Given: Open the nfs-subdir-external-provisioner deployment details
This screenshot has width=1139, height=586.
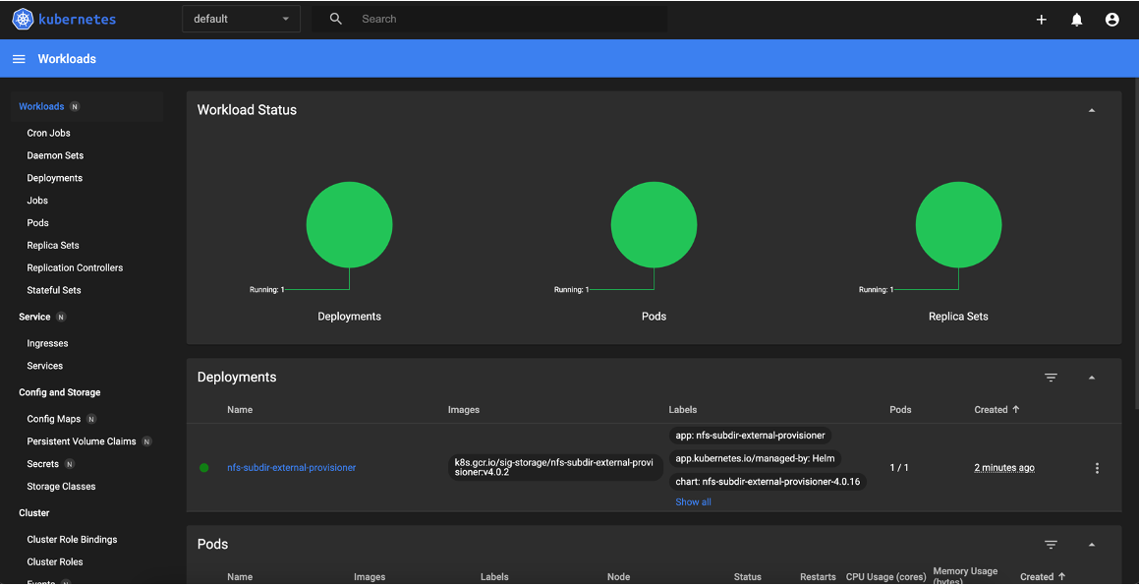Looking at the screenshot, I should tap(291, 467).
